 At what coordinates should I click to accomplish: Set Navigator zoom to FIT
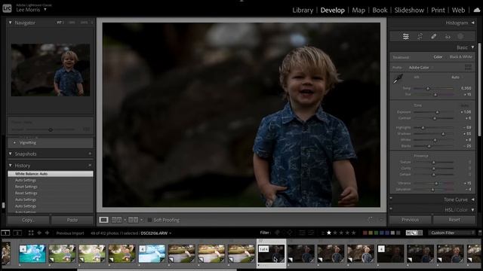tap(60, 23)
